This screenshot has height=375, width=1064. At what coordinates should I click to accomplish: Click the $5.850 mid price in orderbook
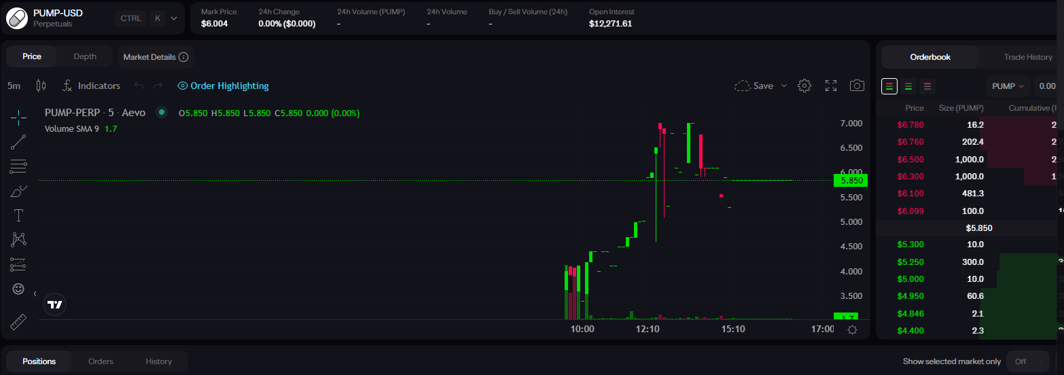979,228
